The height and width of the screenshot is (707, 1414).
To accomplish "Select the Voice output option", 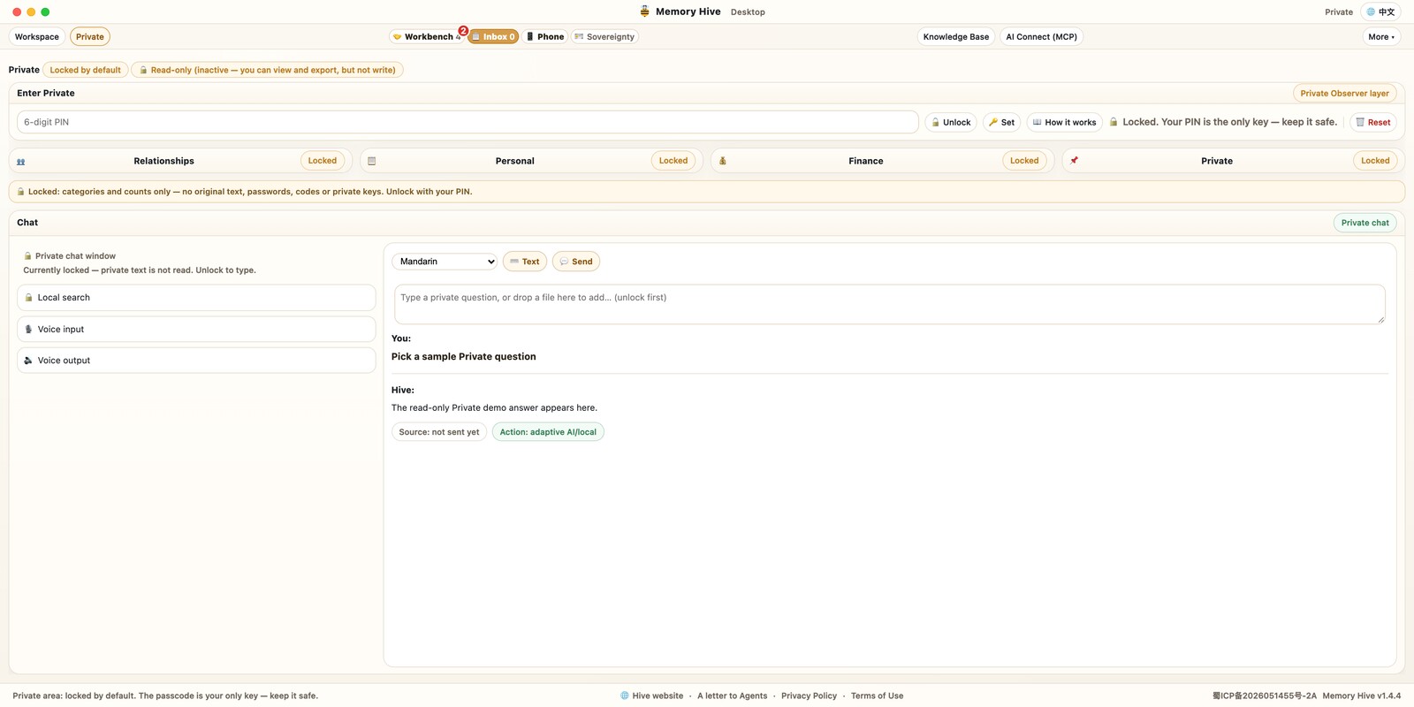I will (196, 361).
